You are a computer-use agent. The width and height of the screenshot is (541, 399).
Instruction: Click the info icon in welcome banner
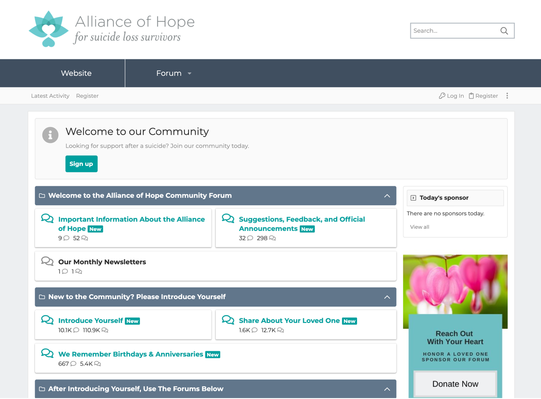pyautogui.click(x=50, y=135)
